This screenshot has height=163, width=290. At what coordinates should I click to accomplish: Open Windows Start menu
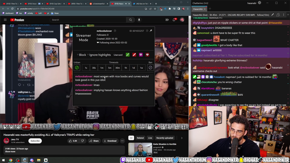[x=3, y=160]
